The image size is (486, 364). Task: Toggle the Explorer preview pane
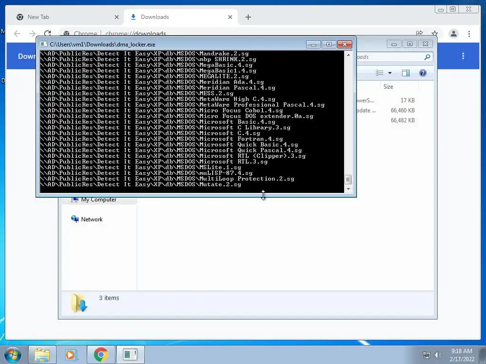point(405,73)
